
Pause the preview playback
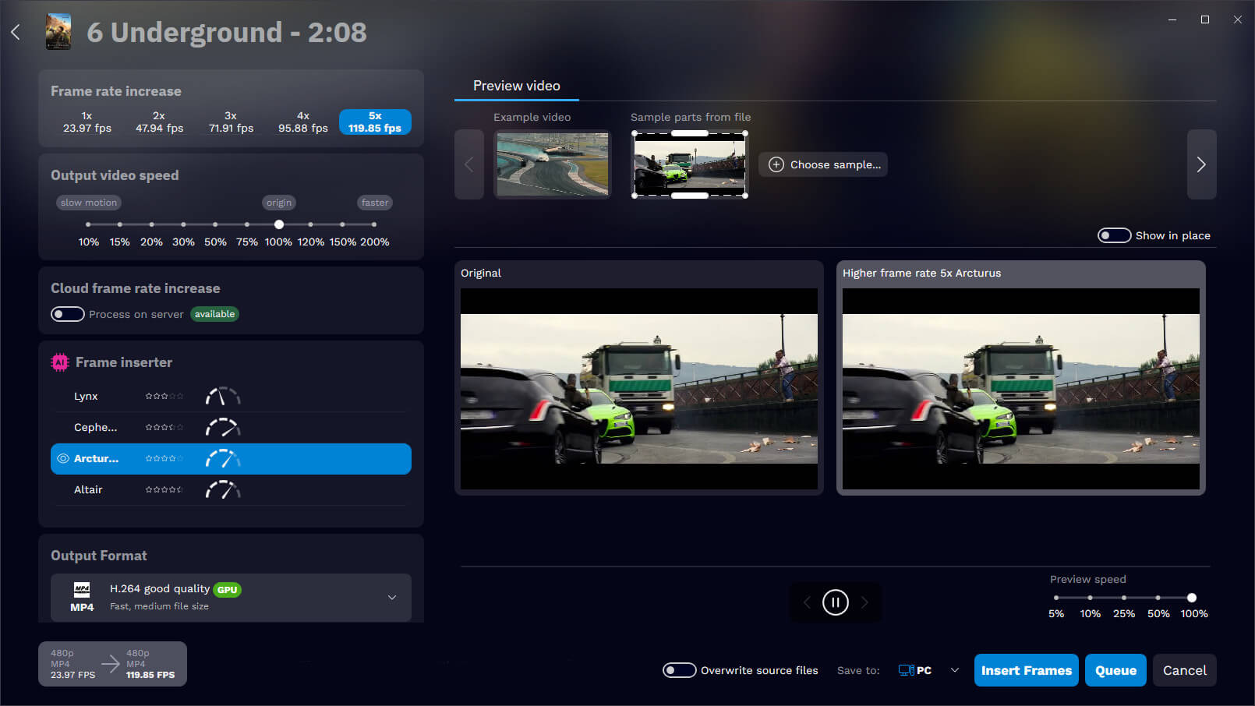tap(835, 602)
